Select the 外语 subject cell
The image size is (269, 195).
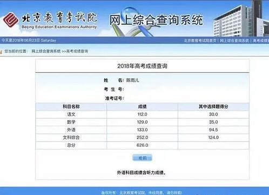71,130
